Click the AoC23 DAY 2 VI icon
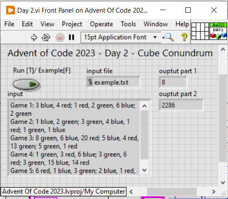This screenshot has width=228, height=199. click(x=218, y=31)
